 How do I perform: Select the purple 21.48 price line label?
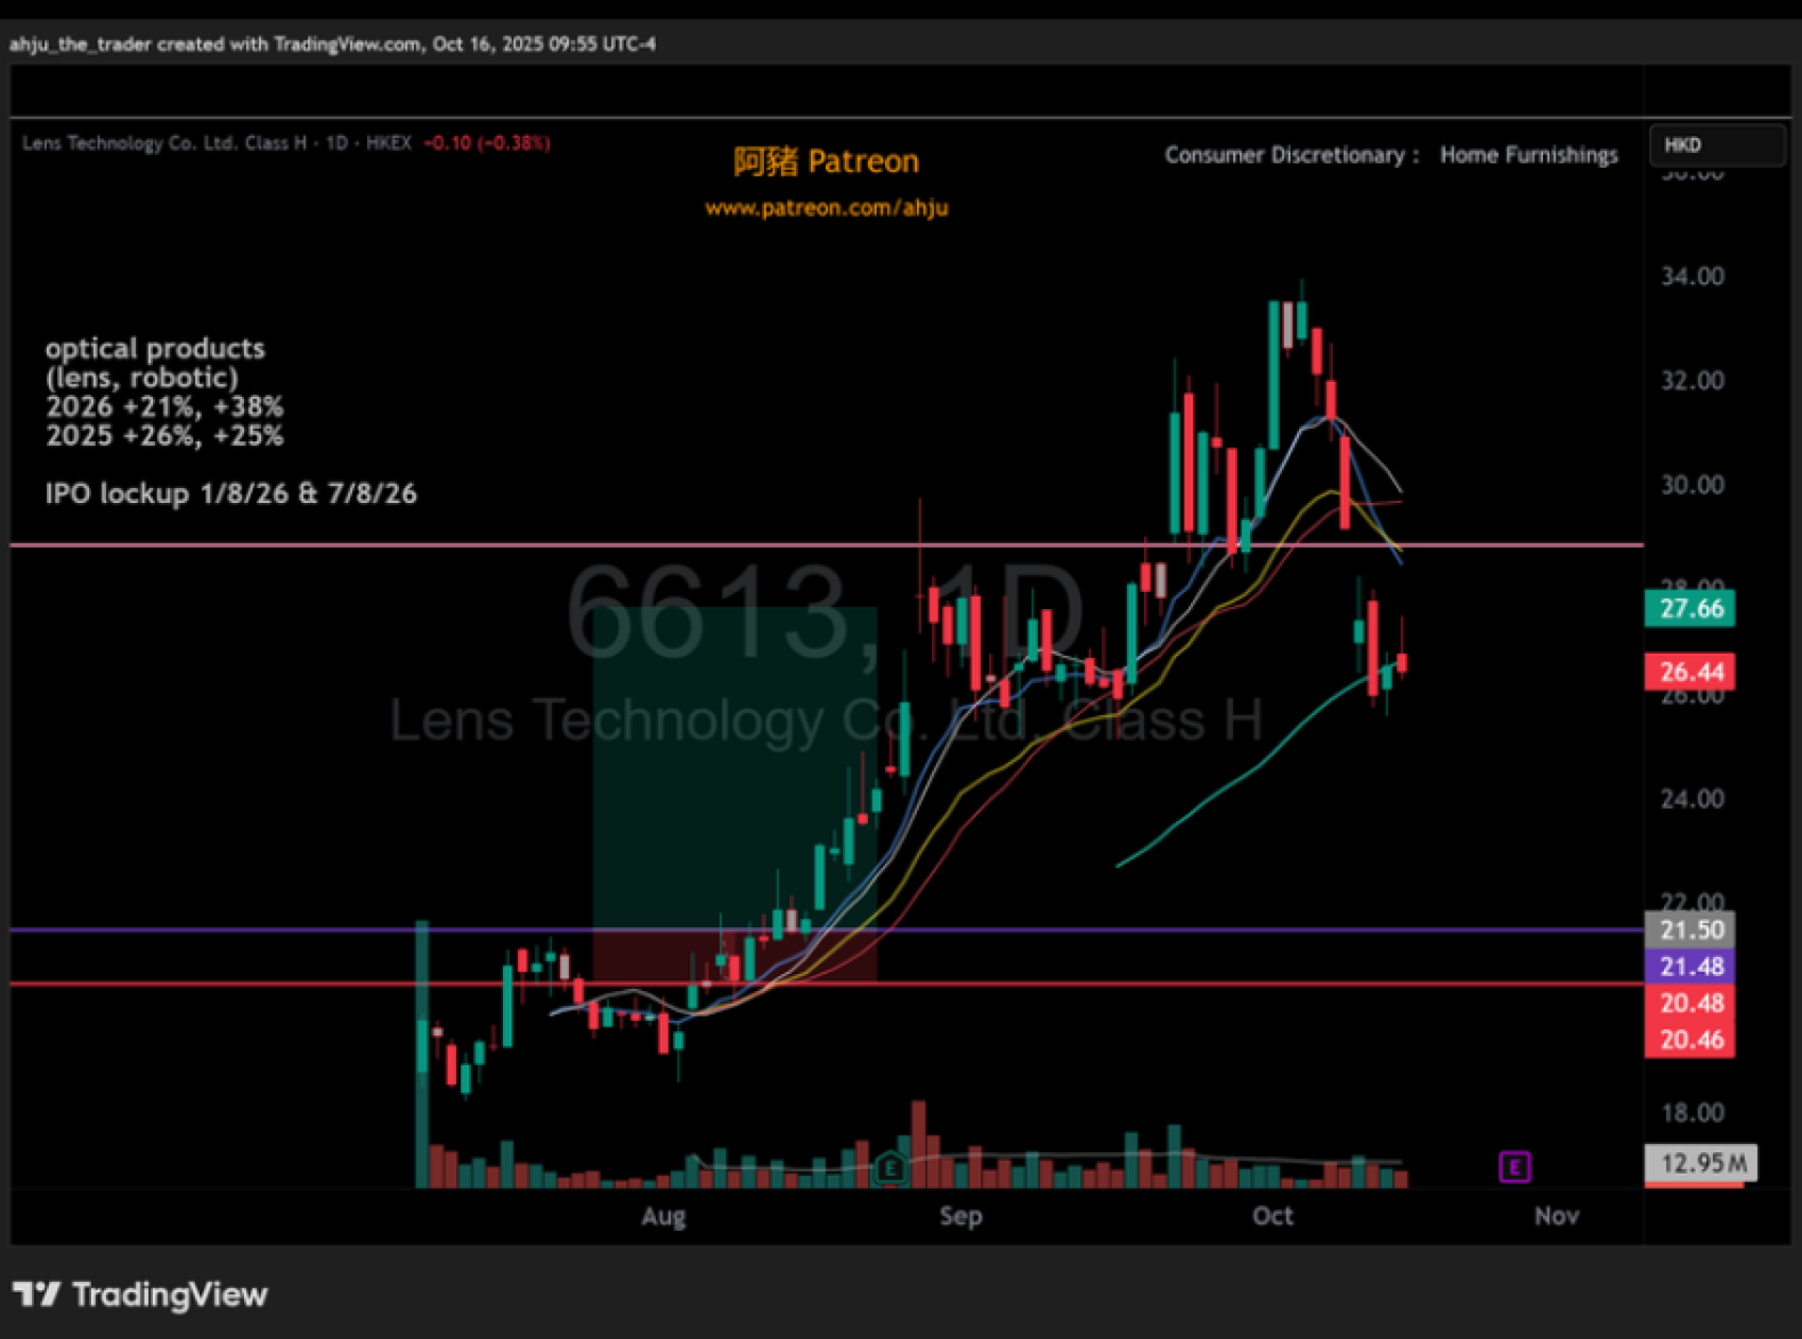pyautogui.click(x=1689, y=966)
